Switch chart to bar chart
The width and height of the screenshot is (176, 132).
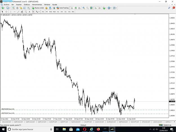(x=72, y=8)
